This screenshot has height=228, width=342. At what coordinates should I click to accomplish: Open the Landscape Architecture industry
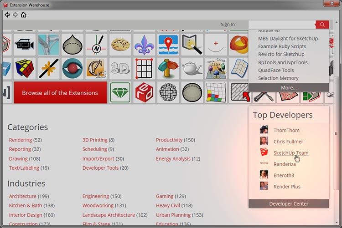coord(109,215)
